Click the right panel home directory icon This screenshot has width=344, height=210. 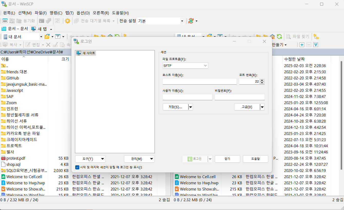[272, 36]
